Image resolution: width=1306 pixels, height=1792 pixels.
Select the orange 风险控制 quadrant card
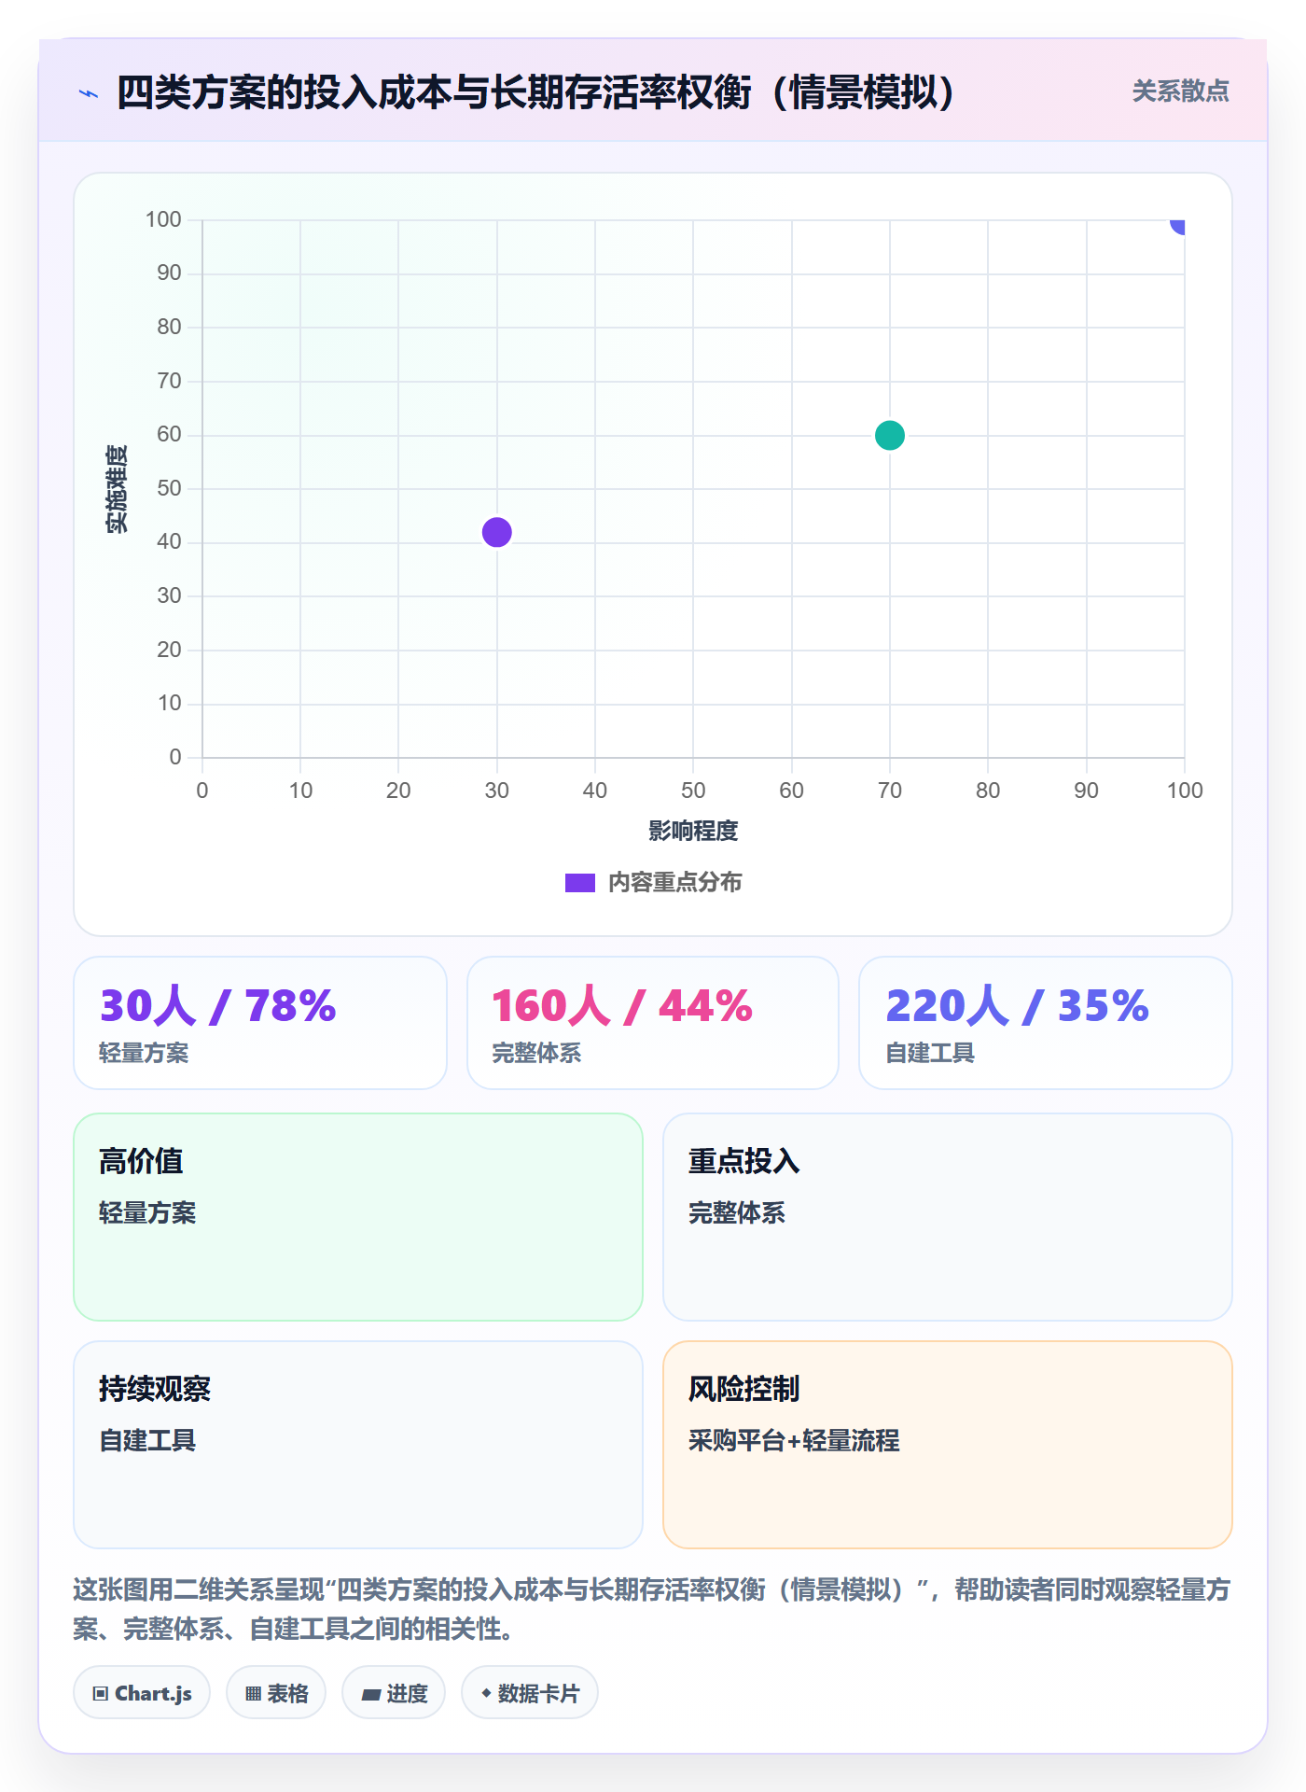[948, 1445]
